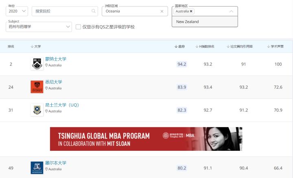This screenshot has width=293, height=178.
Task: Open the 昆士兰大学 (UQ) link
Action: [x=62, y=105]
